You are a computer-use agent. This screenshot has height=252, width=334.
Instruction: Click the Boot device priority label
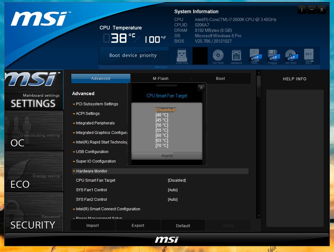(133, 55)
